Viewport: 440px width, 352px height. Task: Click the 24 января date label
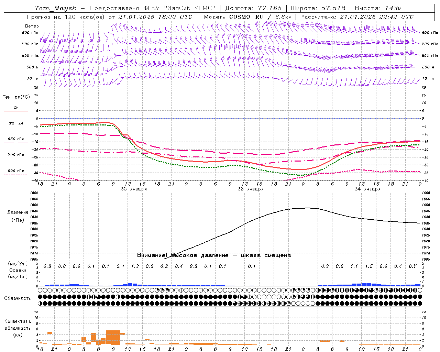pos(367,189)
